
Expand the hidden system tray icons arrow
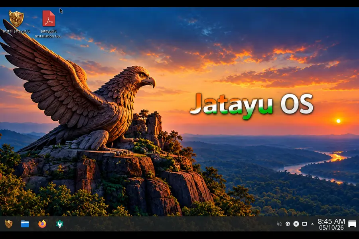312,224
